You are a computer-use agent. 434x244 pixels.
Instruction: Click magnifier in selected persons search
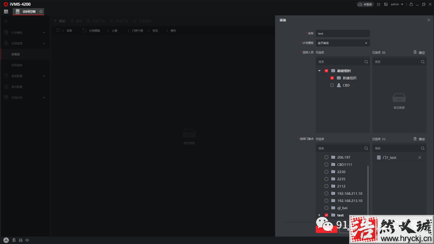[422, 62]
